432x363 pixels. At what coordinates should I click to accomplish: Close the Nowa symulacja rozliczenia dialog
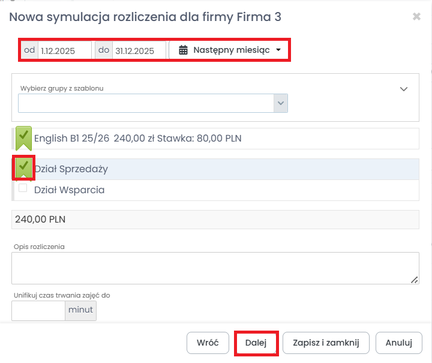click(416, 17)
